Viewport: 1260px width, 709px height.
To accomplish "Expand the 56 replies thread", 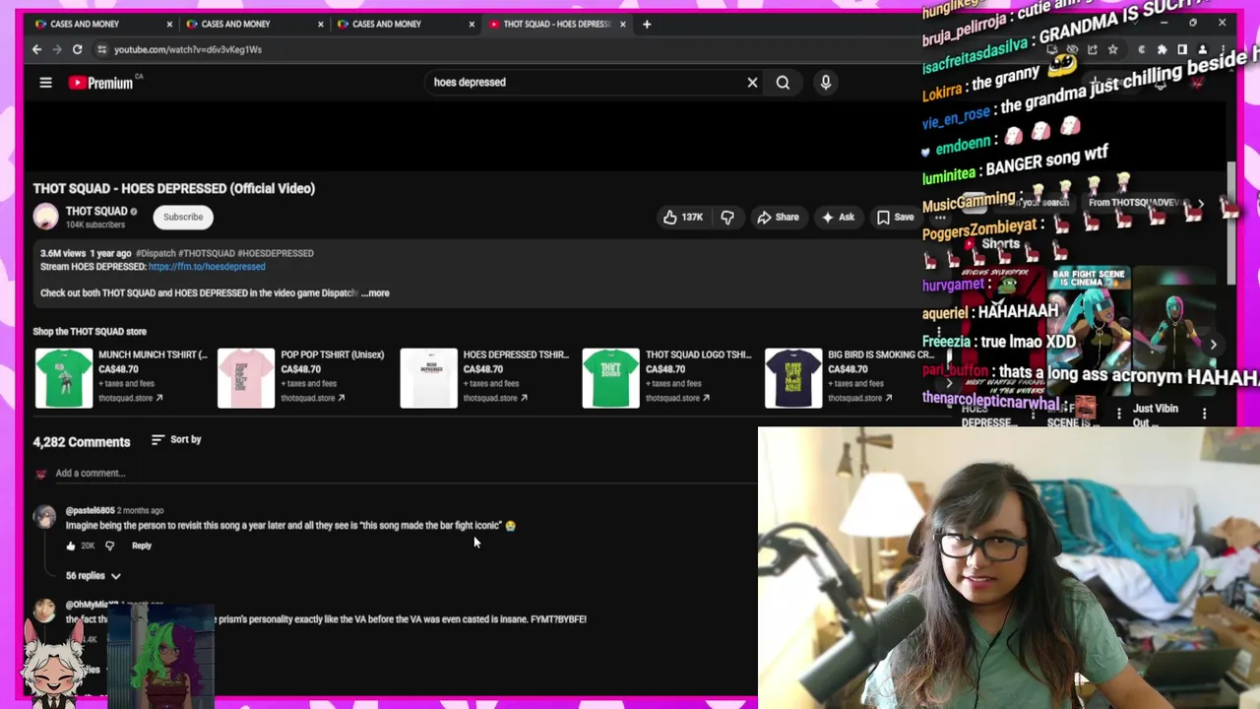I will pyautogui.click(x=94, y=575).
